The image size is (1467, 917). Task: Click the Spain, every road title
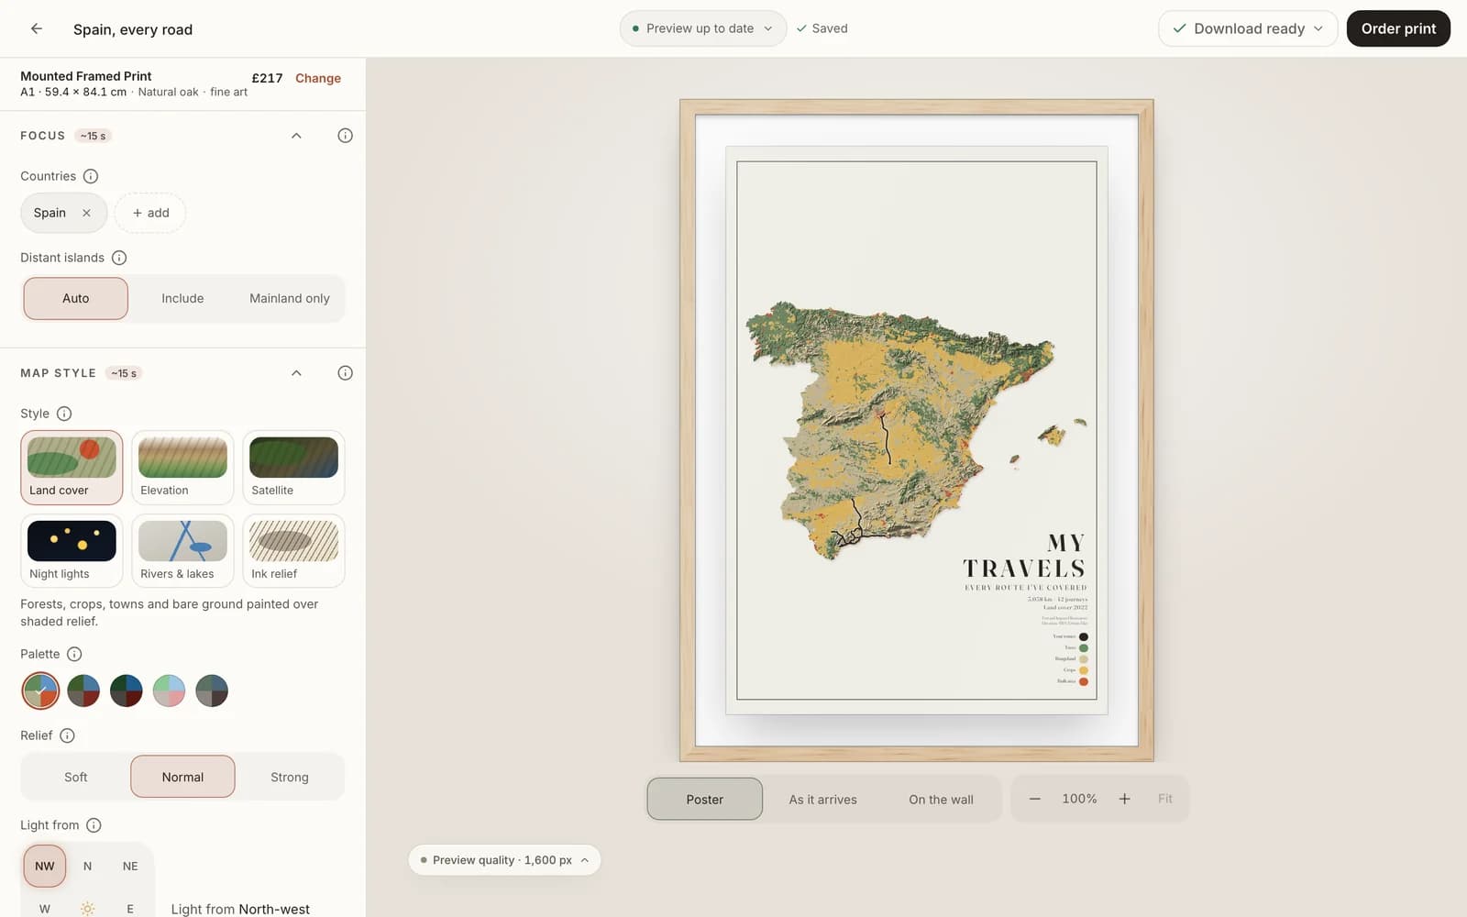[133, 29]
